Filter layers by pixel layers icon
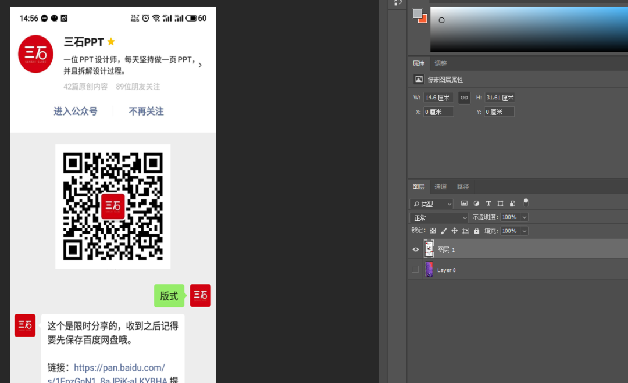628x383 pixels. pyautogui.click(x=464, y=203)
